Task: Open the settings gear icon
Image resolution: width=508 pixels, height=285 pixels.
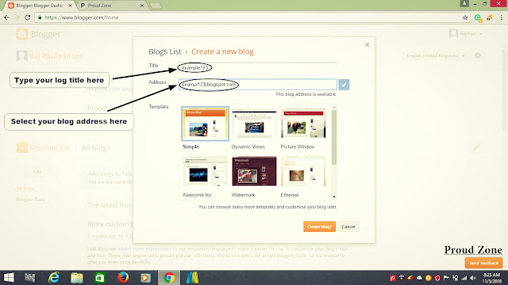Action: pos(478,55)
